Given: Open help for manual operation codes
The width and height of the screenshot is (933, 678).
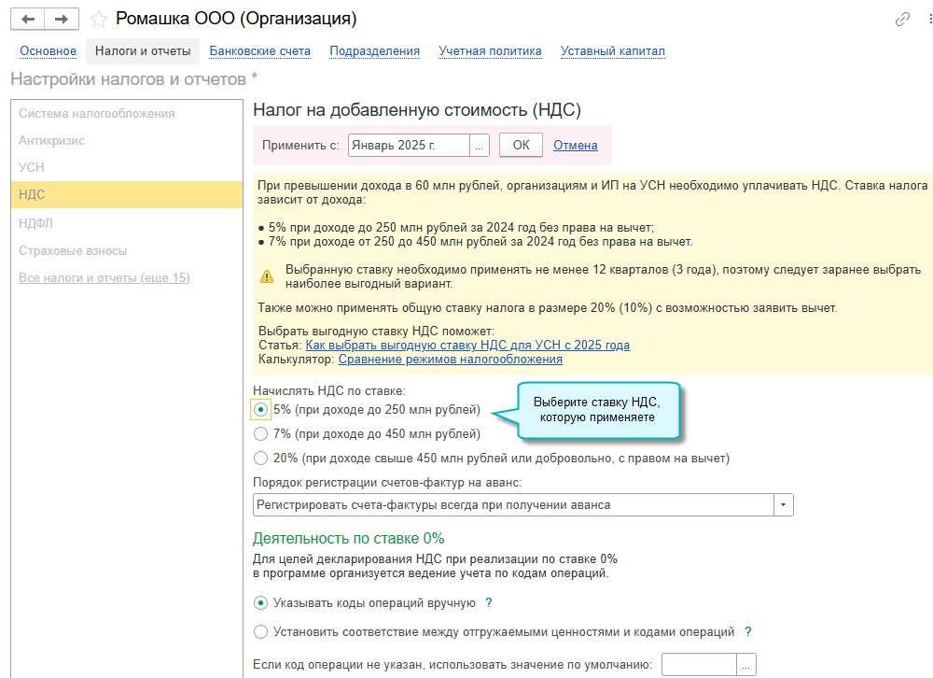Looking at the screenshot, I should 488,603.
